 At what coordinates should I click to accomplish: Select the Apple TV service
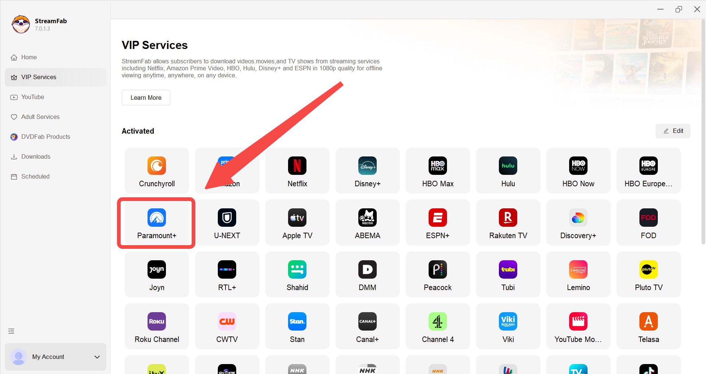297,223
